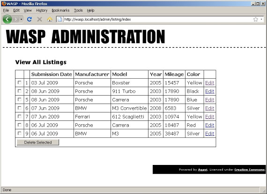Tick the checkbox for the 911 Turbo listing

click(20, 91)
